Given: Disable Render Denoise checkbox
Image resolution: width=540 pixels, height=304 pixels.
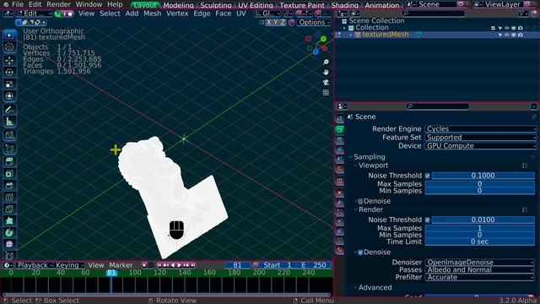Looking at the screenshot, I should click(x=360, y=252).
